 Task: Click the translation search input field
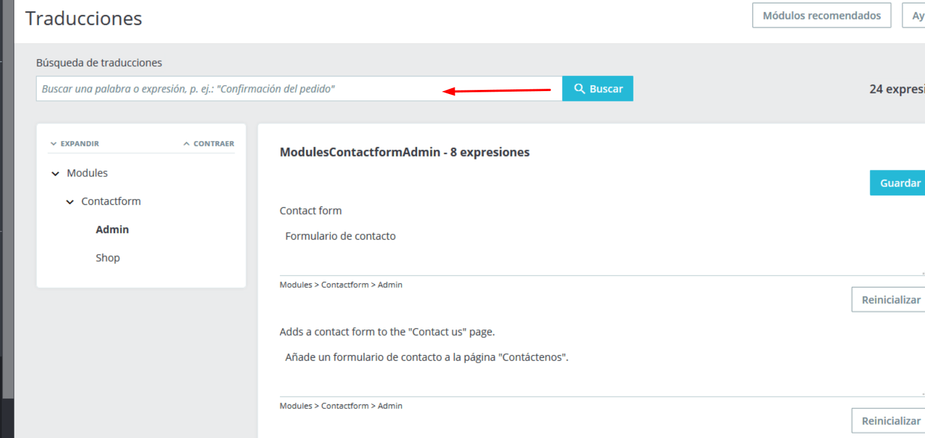coord(299,89)
